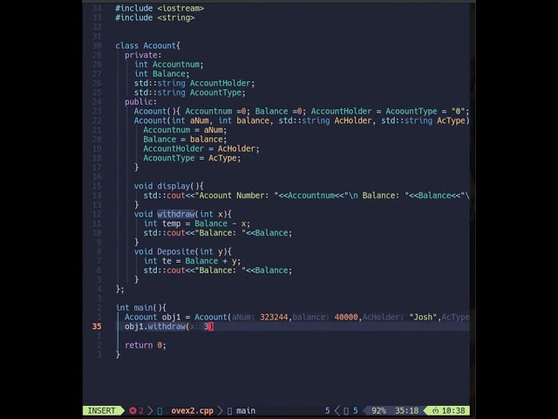
Task: Click the left-angle separator before blue 5
Action: click(337, 410)
